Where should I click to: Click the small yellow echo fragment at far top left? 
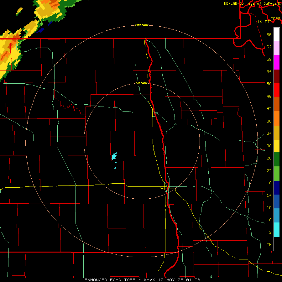tap(19, 11)
